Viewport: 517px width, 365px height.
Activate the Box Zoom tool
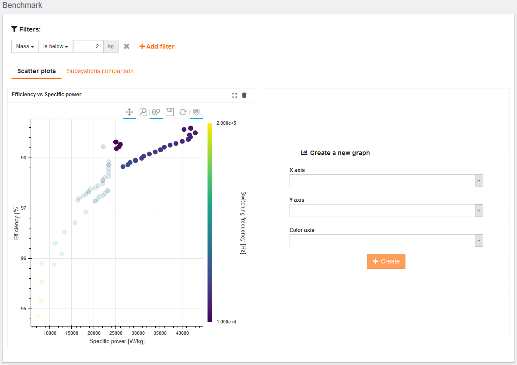point(143,112)
